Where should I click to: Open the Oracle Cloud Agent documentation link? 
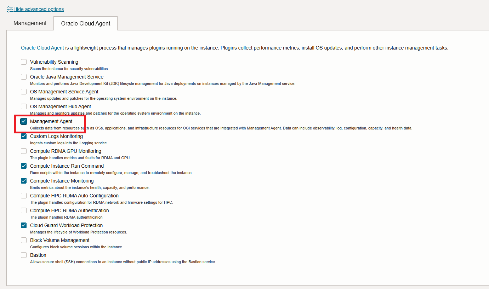(x=42, y=48)
